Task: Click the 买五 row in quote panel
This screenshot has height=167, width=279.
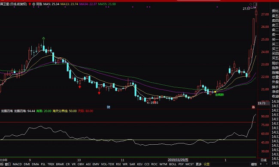Action: click(275, 58)
